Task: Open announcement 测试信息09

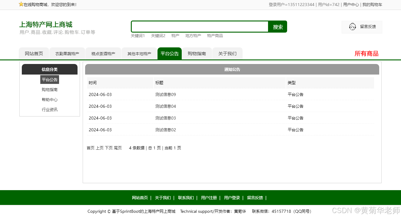Action: tap(166, 94)
